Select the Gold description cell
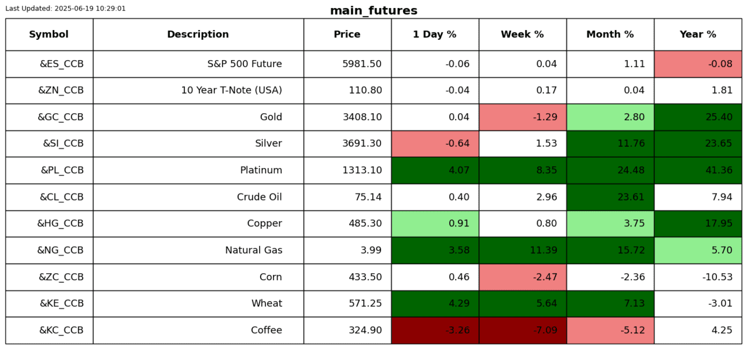Screen dimensions: 747x349 pyautogui.click(x=198, y=117)
